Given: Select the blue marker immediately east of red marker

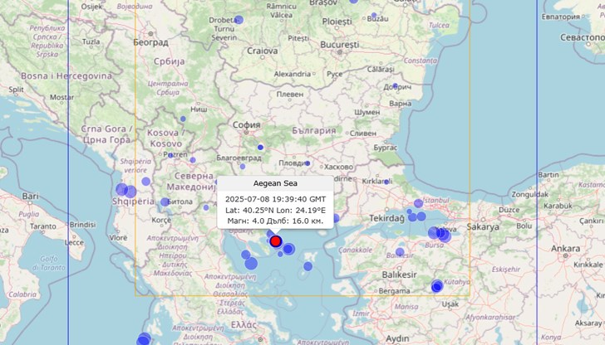Looking at the screenshot, I should pos(288,249).
